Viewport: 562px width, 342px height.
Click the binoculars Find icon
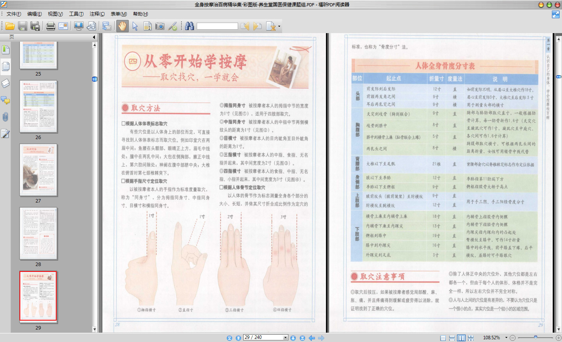(190, 26)
